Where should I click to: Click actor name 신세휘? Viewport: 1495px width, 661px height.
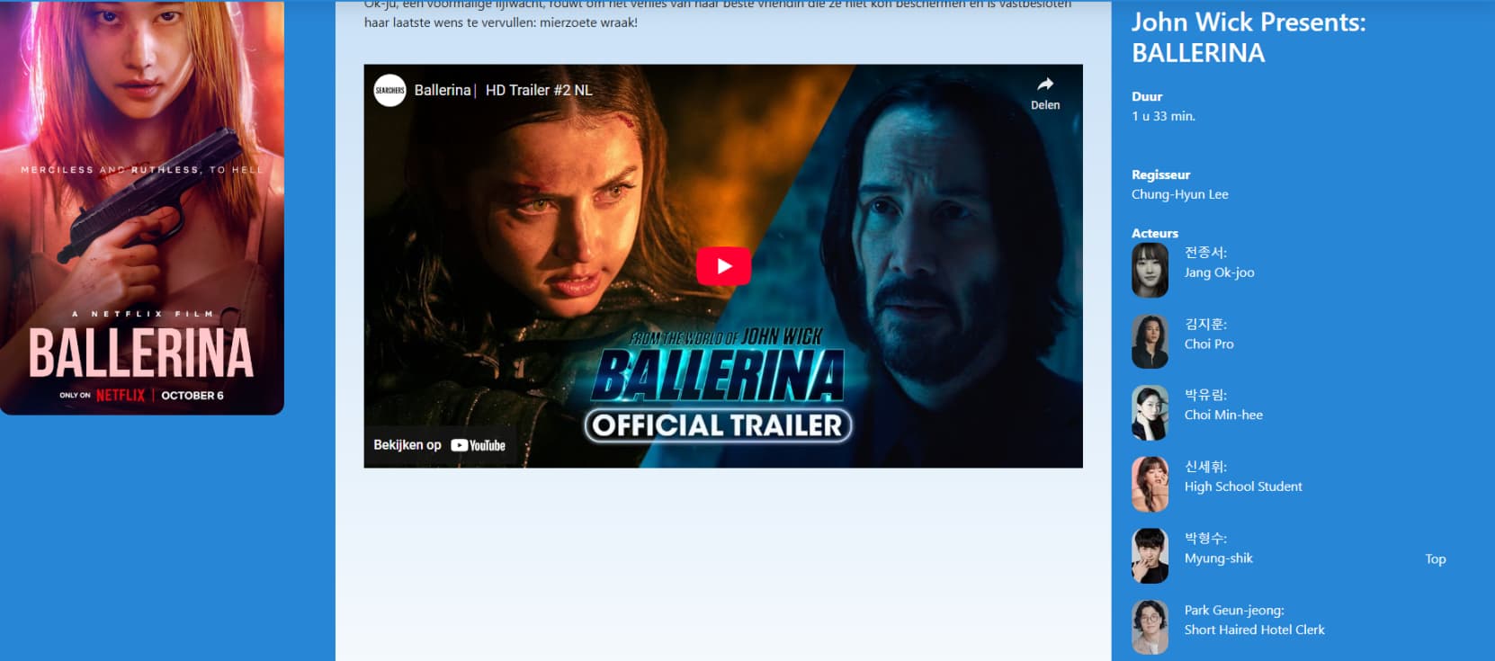(1205, 467)
